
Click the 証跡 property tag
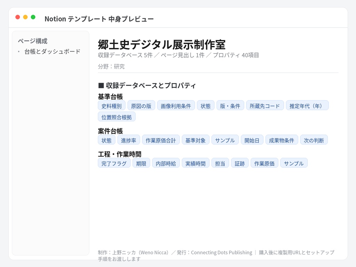240,163
